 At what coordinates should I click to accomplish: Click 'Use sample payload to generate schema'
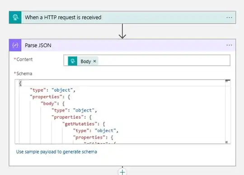pyautogui.click(x=56, y=152)
